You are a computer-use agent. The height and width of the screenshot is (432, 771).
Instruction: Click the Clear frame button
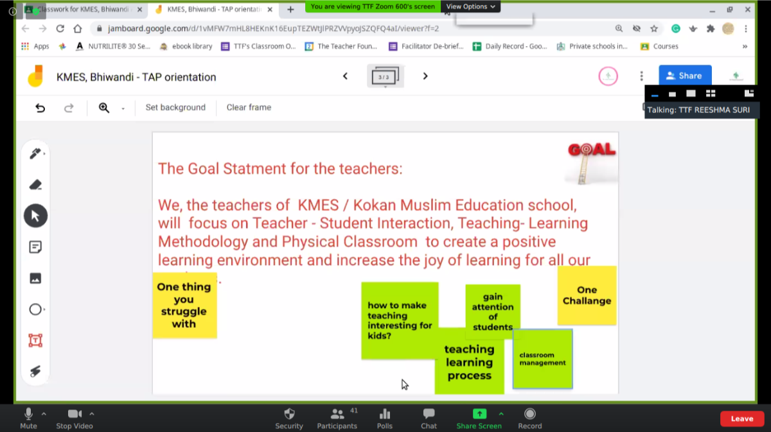[x=249, y=107]
